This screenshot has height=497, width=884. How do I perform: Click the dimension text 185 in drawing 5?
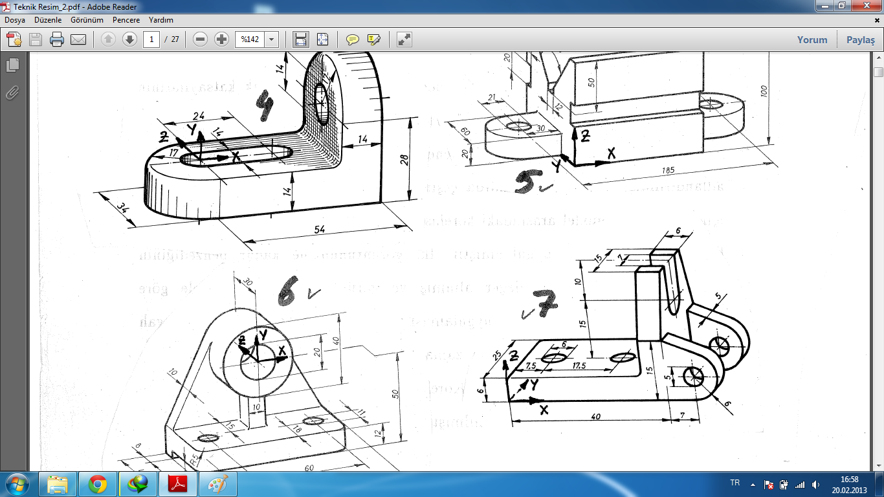[668, 170]
